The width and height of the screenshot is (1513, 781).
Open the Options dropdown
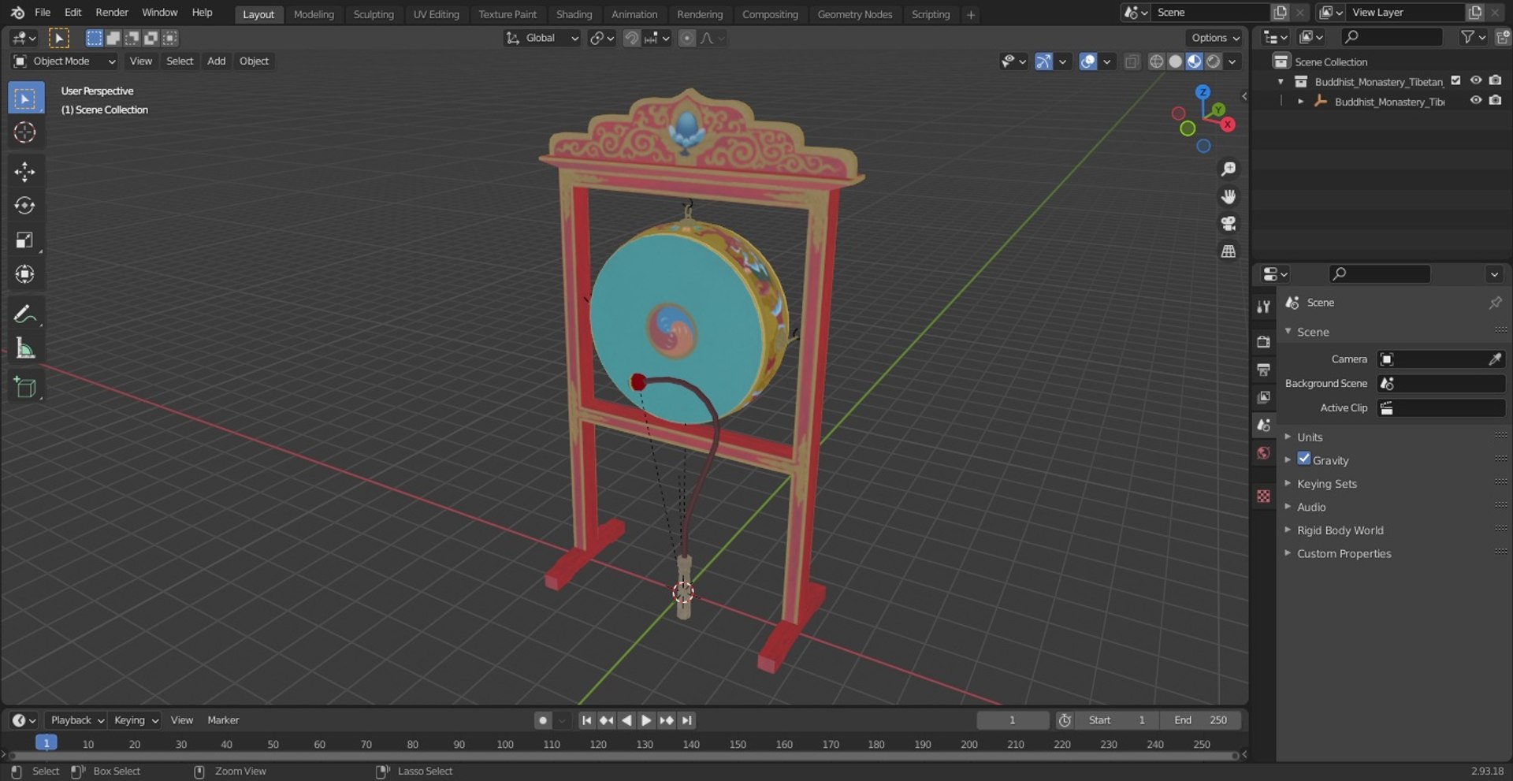[x=1214, y=38]
